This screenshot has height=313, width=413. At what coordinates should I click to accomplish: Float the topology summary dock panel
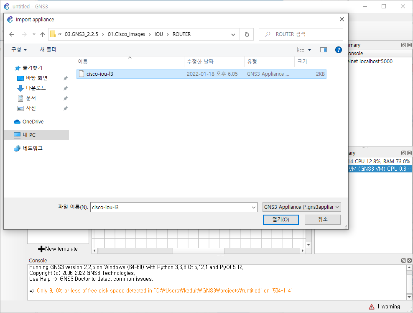tap(403, 45)
